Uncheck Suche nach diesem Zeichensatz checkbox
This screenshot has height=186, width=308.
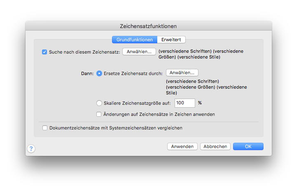pyautogui.click(x=44, y=52)
